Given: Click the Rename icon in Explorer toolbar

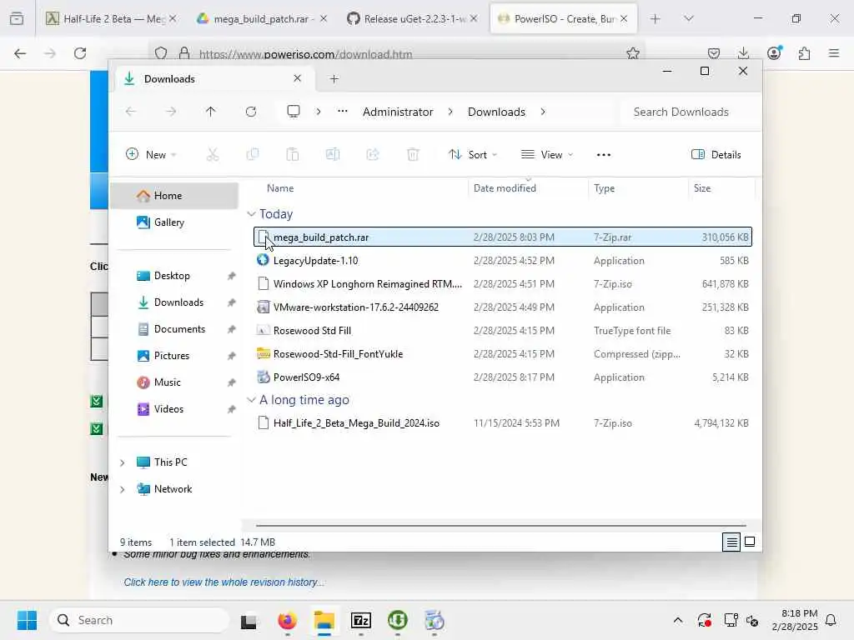Looking at the screenshot, I should (333, 154).
